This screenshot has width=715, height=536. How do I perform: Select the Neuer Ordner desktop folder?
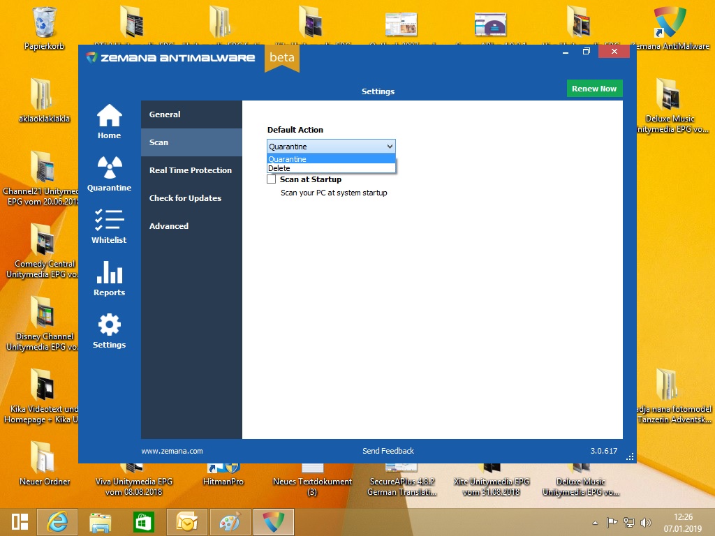click(44, 464)
